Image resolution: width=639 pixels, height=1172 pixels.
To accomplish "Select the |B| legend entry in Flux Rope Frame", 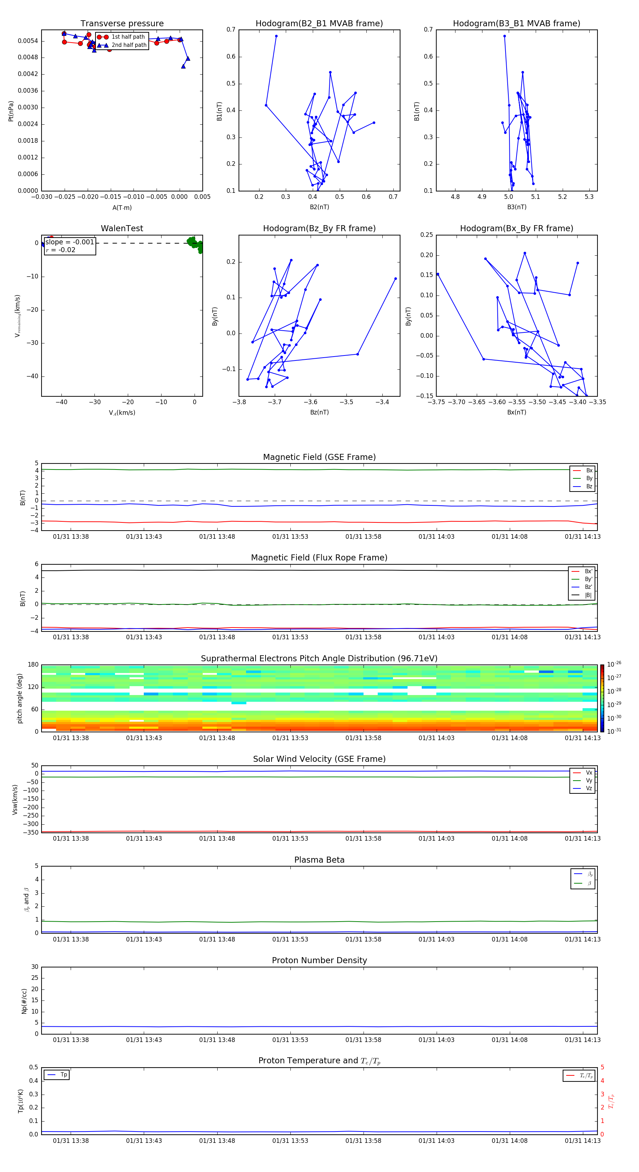I will point(582,595).
